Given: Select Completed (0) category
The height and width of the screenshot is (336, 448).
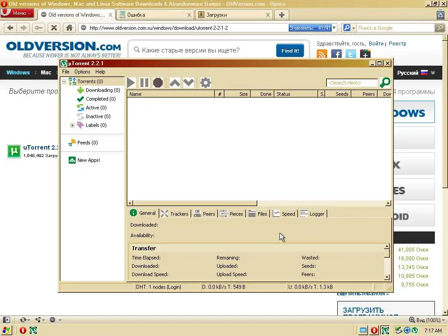Looking at the screenshot, I should coord(96,99).
